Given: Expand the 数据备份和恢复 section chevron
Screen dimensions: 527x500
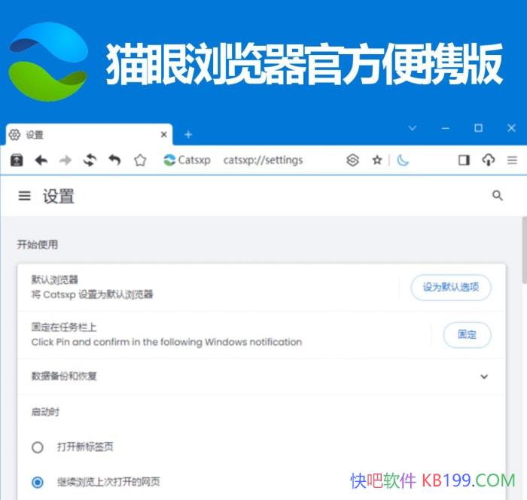Looking at the screenshot, I should click(x=484, y=377).
